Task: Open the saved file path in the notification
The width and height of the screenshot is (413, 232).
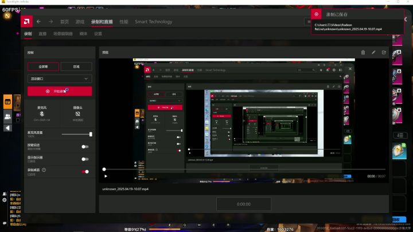Action: [348, 27]
